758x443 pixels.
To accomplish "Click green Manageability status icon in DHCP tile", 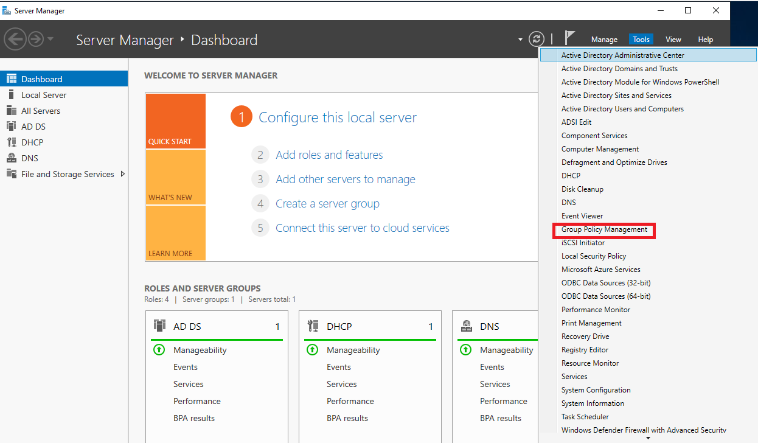I will click(312, 350).
